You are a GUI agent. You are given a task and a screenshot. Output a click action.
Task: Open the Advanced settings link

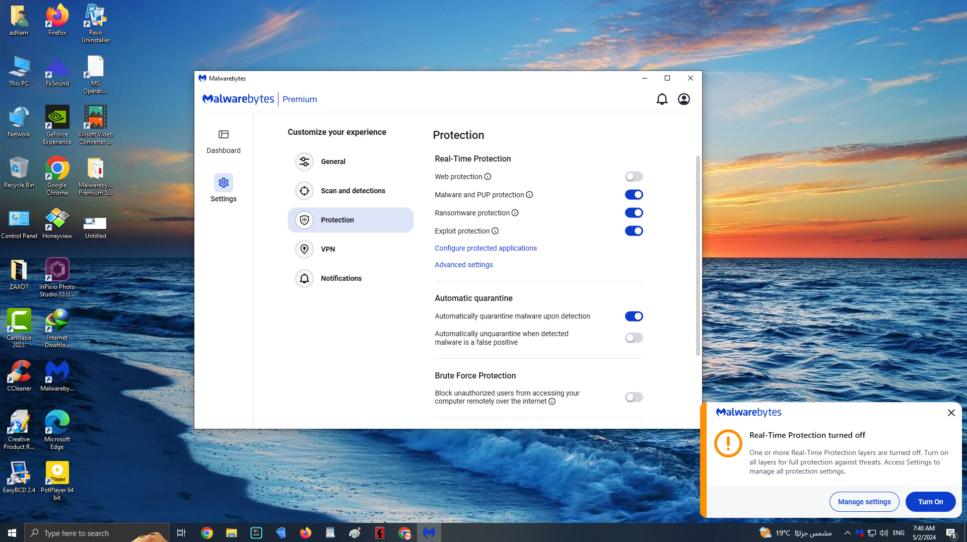click(464, 265)
